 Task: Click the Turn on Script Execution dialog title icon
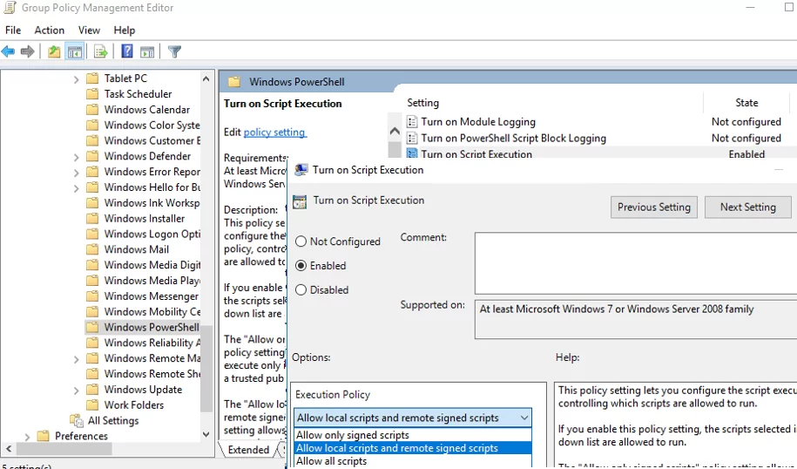point(301,170)
